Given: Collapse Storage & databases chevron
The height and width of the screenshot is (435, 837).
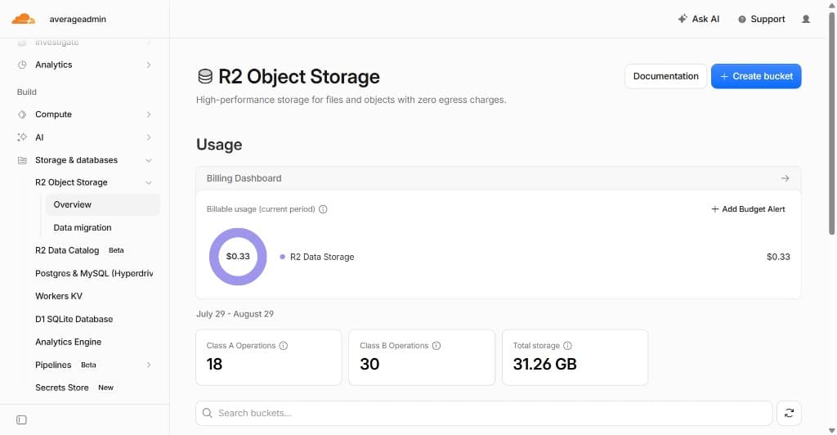Looking at the screenshot, I should [x=149, y=160].
